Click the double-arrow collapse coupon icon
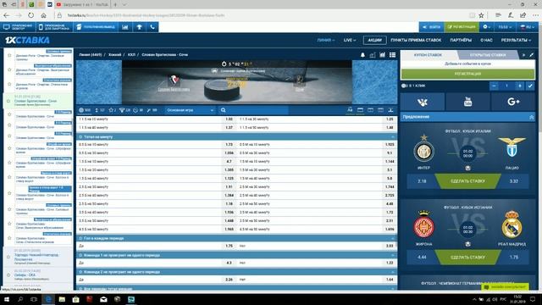 [x=523, y=55]
